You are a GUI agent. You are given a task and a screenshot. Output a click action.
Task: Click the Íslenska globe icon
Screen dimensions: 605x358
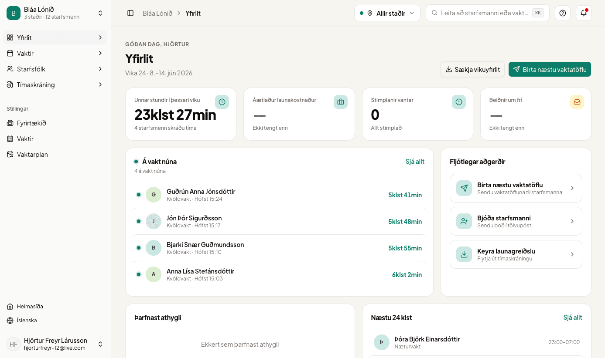10,321
